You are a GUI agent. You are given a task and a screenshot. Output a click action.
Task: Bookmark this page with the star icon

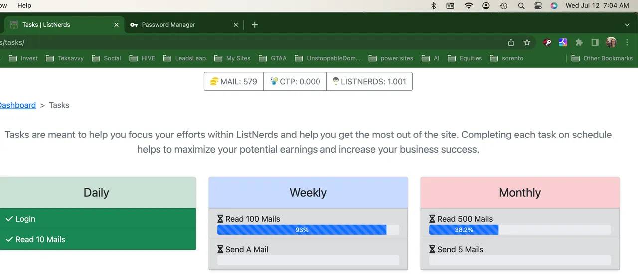pos(527,43)
